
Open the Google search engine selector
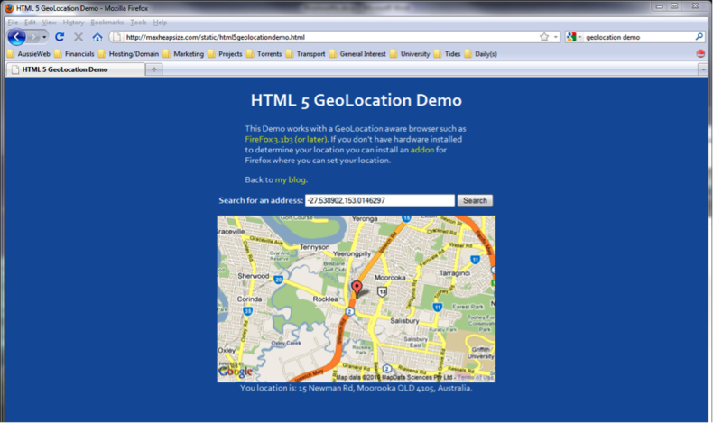coord(574,37)
